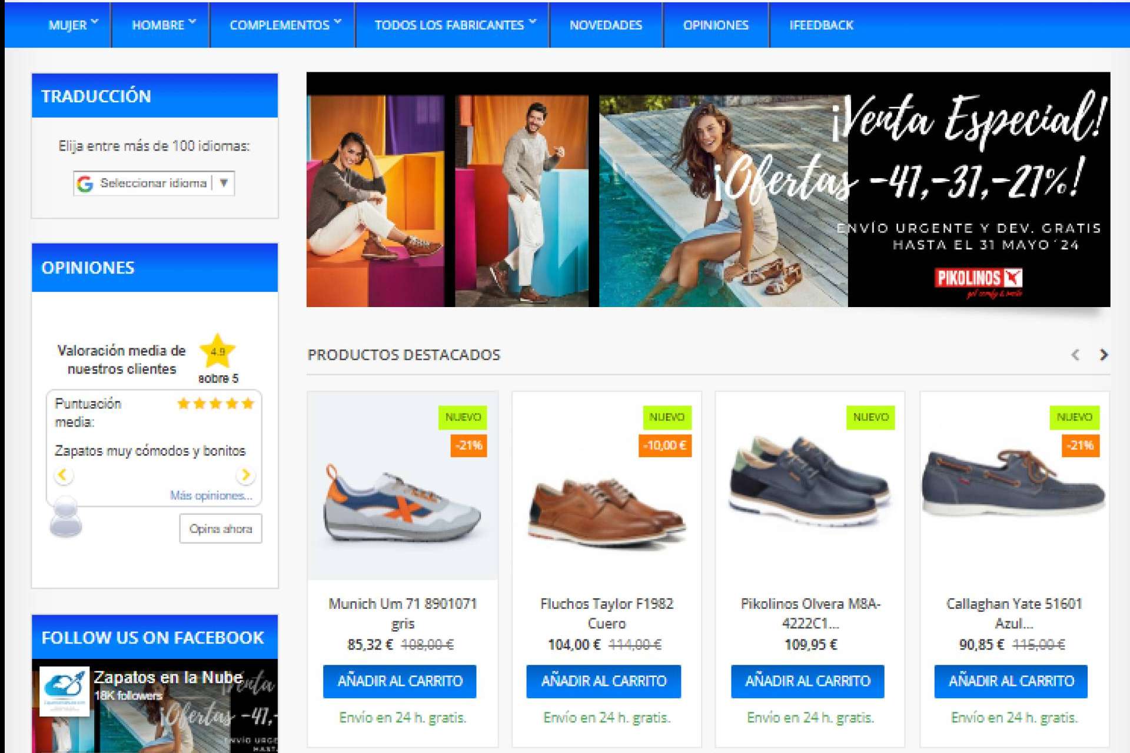Open Zapatos en la Nube Facebook page
1130x753 pixels.
[x=168, y=677]
